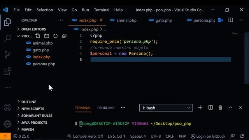The height and width of the screenshot is (140, 249).
Task: Select index.php in the explorer tree
Action: tap(42, 57)
